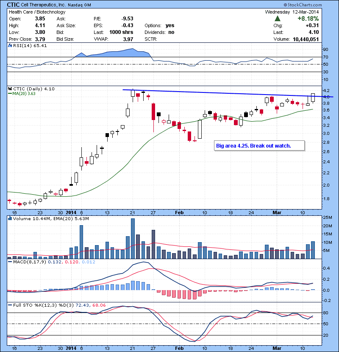Click the 'Health Care / Biotechnology' sector text
Screen dimensions: 339x352
[37, 12]
